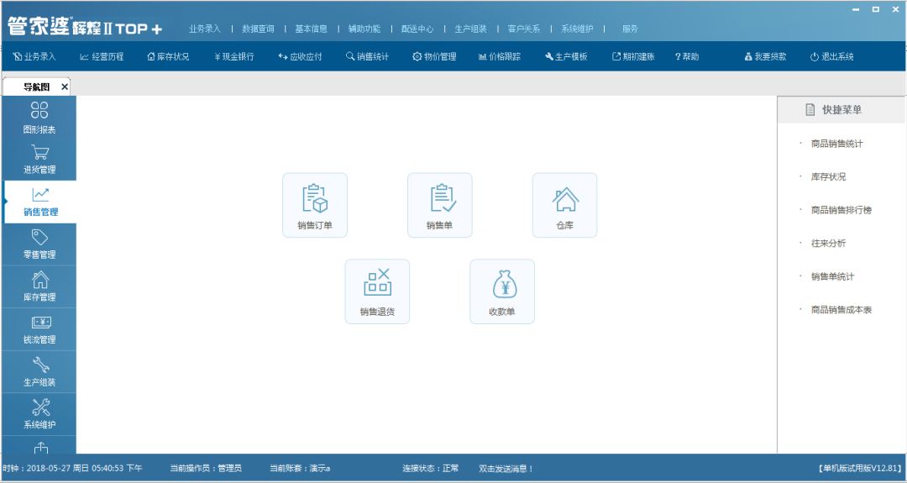Open the 业务录入 top menu
Screen dimensions: 907x483
(205, 29)
